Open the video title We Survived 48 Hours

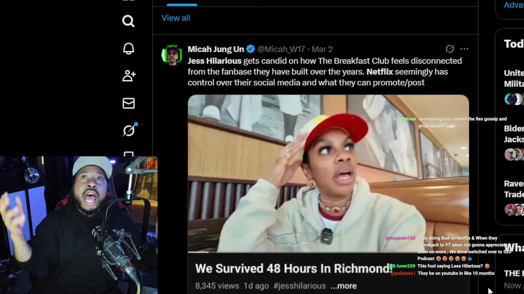(294, 268)
